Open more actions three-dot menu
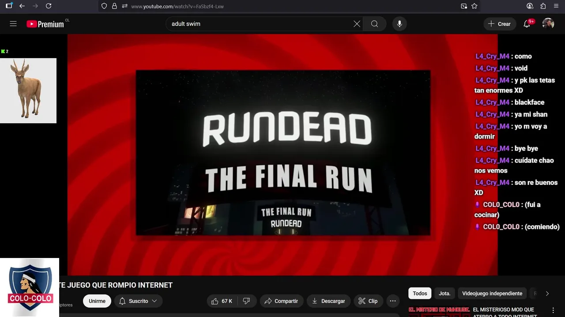This screenshot has height=317, width=565. [x=393, y=301]
